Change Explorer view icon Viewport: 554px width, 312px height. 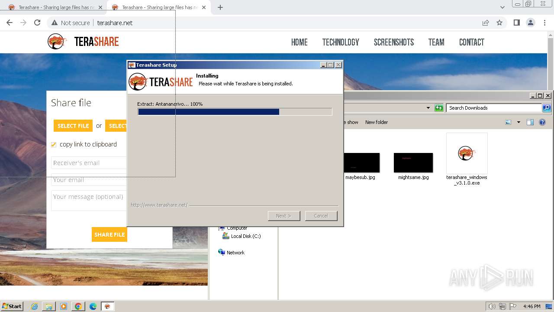click(508, 122)
